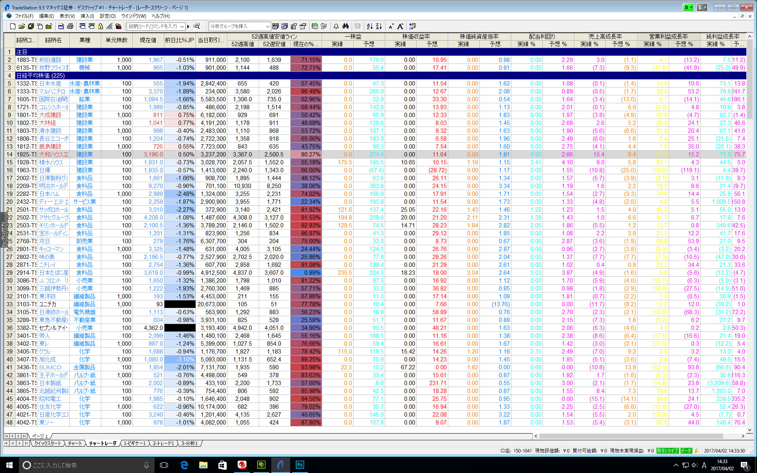Switch to the 1-ビギナー1 workspace tab
The image size is (757, 473).
[x=134, y=443]
